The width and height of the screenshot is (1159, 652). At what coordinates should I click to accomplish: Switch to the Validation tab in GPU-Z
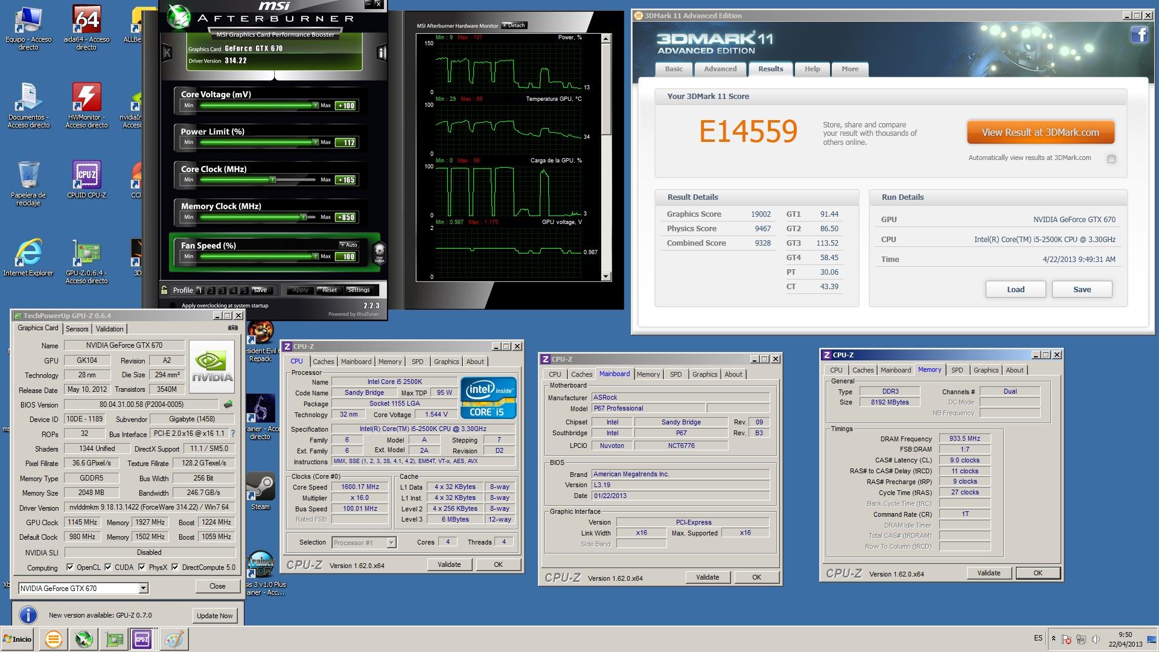pos(109,328)
